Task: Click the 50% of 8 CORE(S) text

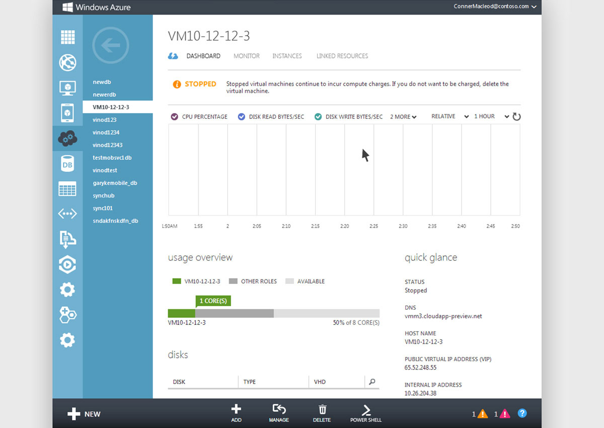Action: 356,323
